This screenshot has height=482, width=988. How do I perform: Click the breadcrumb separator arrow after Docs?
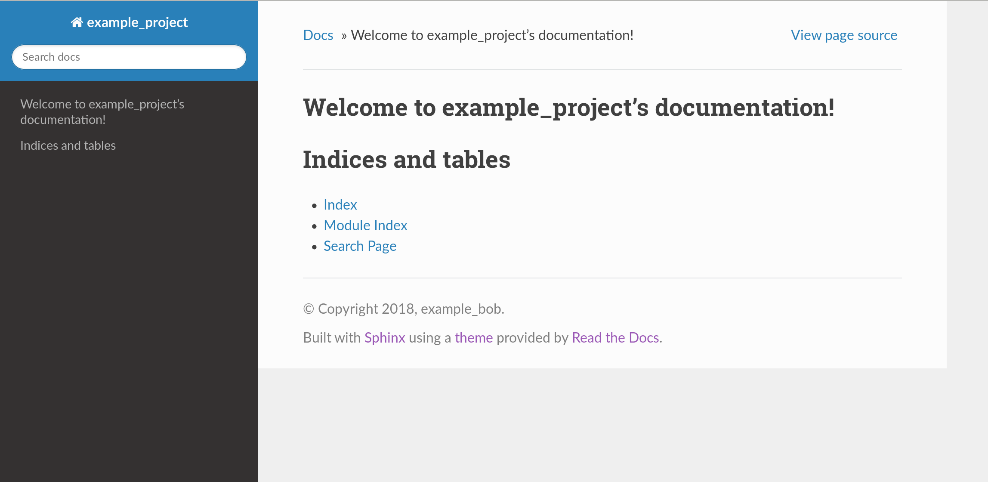(344, 36)
